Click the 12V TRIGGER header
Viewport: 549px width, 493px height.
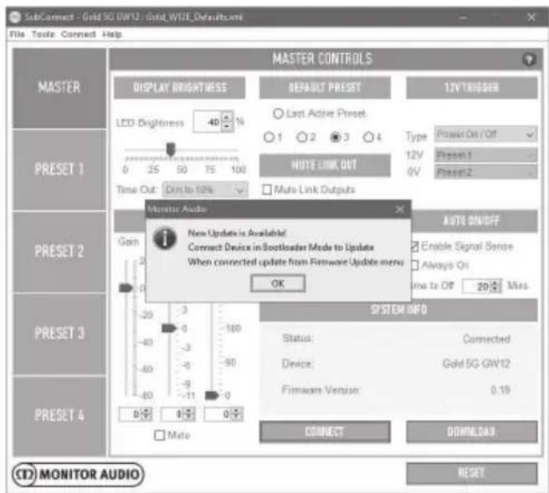coord(471,88)
